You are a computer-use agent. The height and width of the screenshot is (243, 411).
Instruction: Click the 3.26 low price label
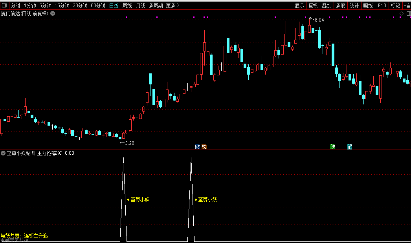pyautogui.click(x=130, y=143)
